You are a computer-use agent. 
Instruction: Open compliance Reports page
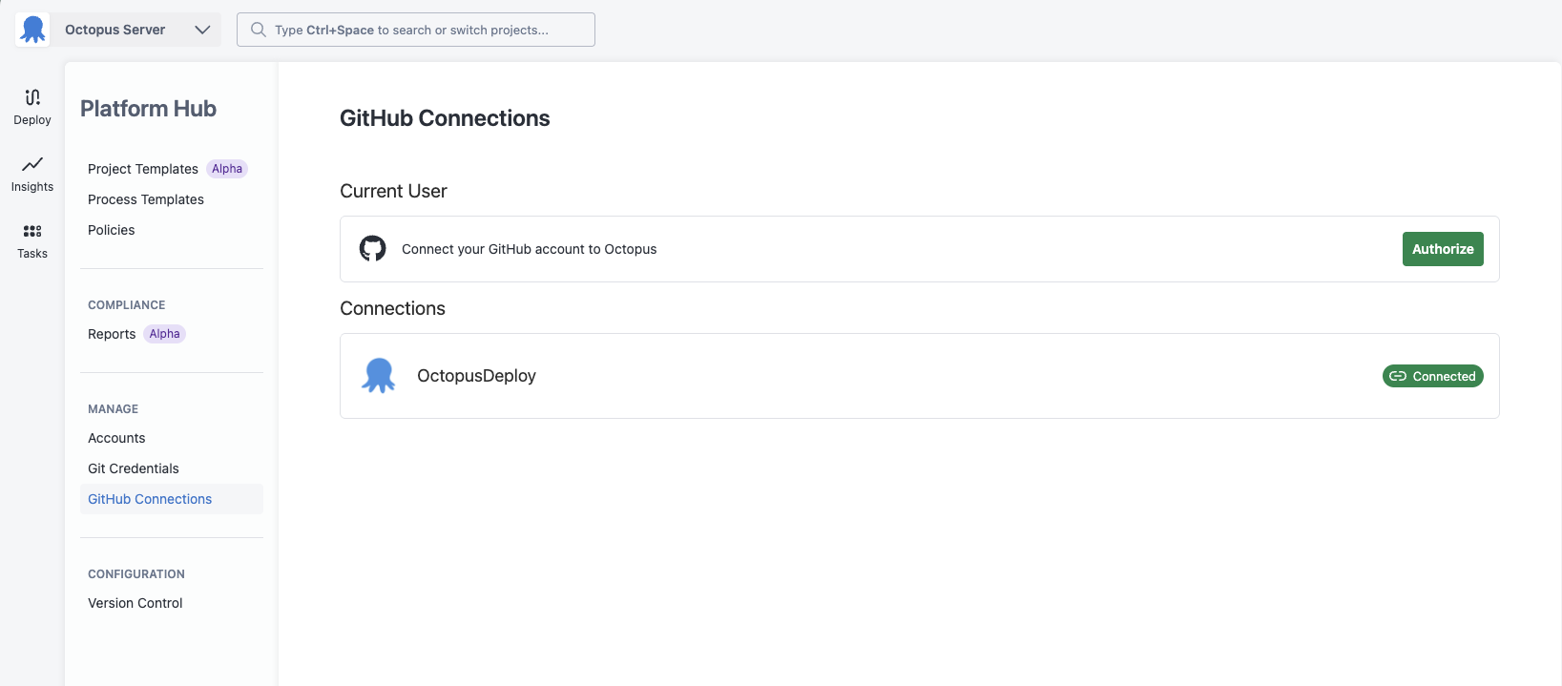coord(112,334)
